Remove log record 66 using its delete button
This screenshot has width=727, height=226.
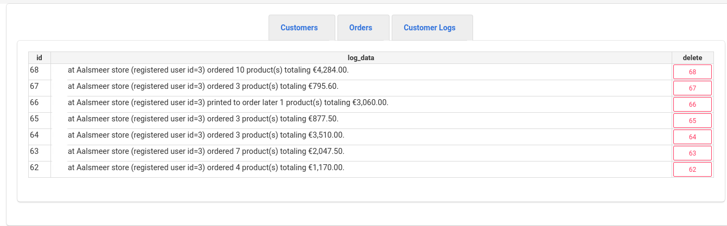[x=692, y=105]
